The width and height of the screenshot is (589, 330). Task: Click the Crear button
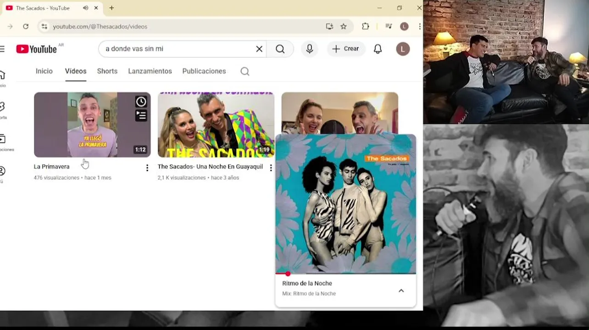pyautogui.click(x=346, y=49)
